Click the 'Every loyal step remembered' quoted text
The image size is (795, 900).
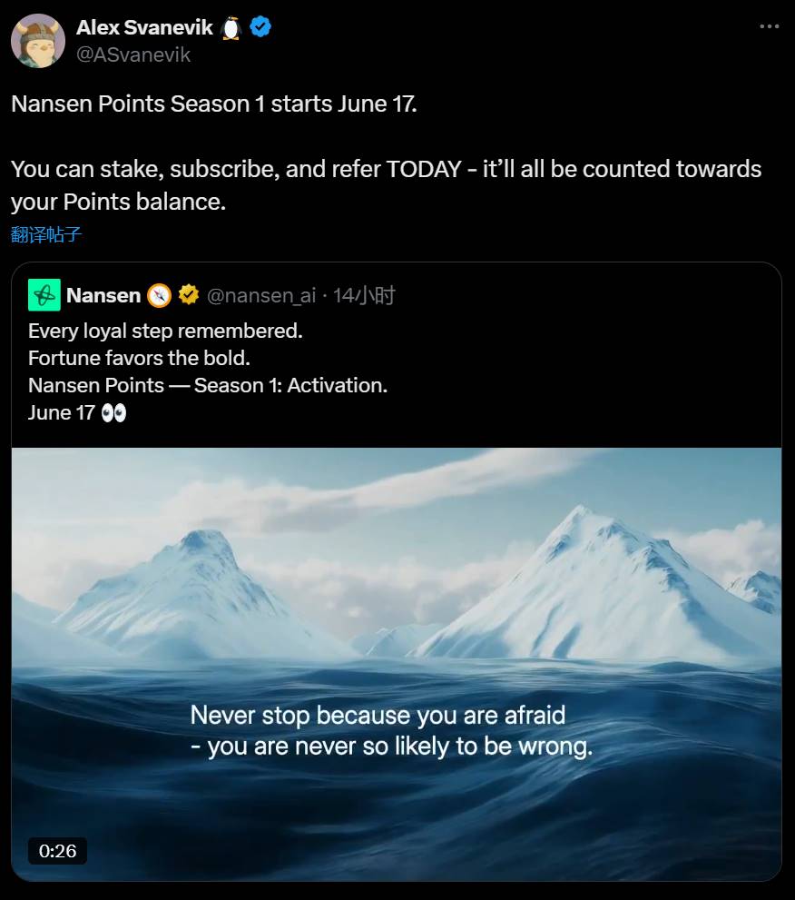coord(165,331)
